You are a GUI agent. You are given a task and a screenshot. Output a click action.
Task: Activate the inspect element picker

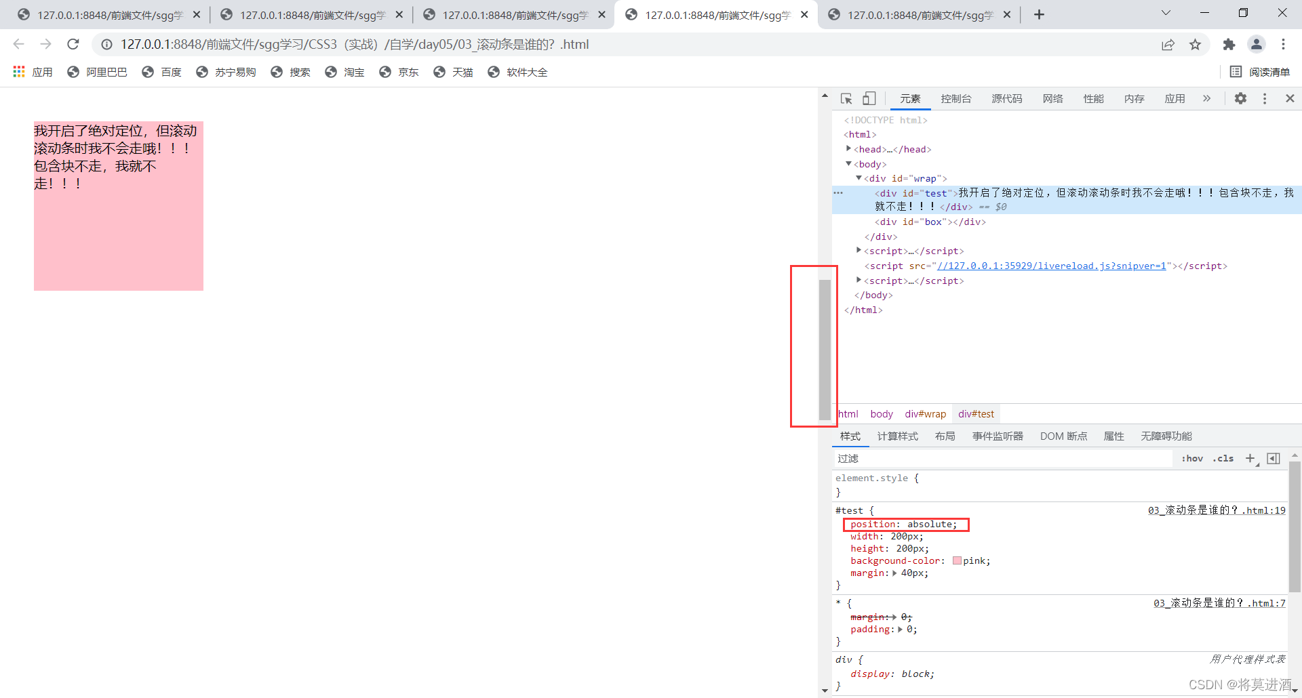click(x=846, y=99)
